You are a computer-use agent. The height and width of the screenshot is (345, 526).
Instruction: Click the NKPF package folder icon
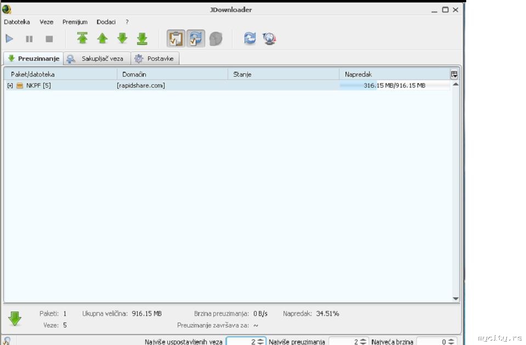pyautogui.click(x=20, y=86)
